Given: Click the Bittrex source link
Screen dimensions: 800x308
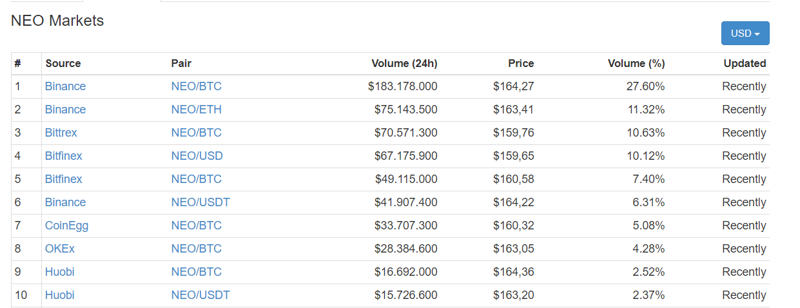Looking at the screenshot, I should point(61,133).
